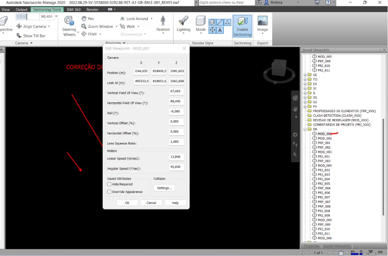
Task: Switch to the Render ribbon tab
Action: 92,9
